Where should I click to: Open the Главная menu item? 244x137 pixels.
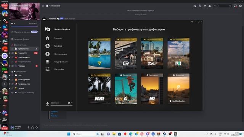(x=58, y=38)
